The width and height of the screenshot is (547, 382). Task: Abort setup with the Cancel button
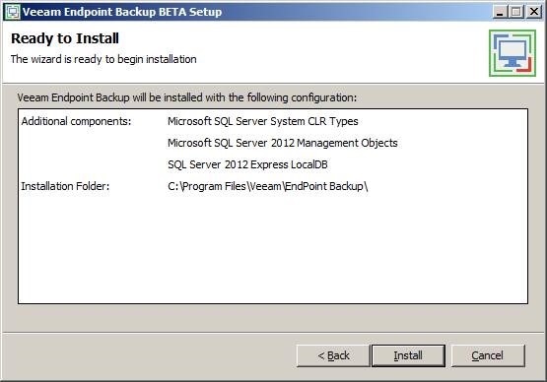(x=488, y=355)
